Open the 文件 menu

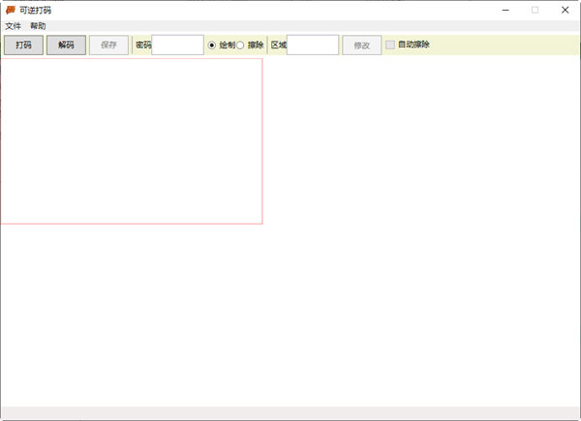[13, 26]
